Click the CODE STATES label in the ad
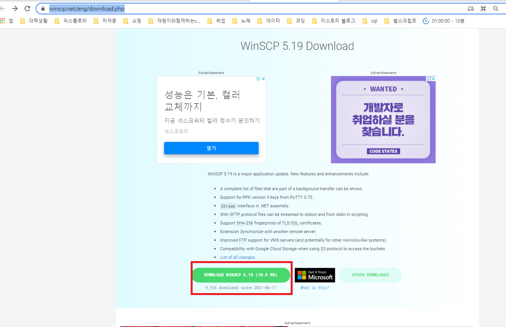Screen dimensions: 506x327 (383, 151)
